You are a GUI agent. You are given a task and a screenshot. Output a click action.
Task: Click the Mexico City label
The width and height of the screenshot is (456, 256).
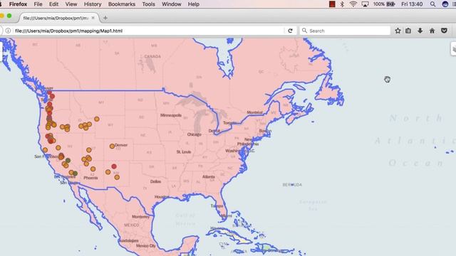point(146,245)
